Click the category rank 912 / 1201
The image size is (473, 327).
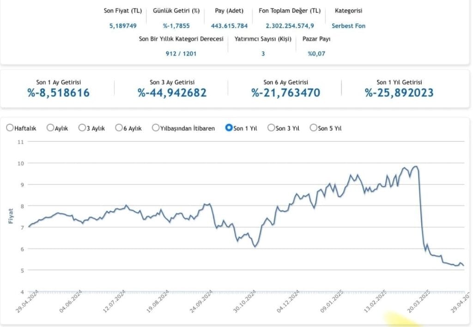pos(181,54)
